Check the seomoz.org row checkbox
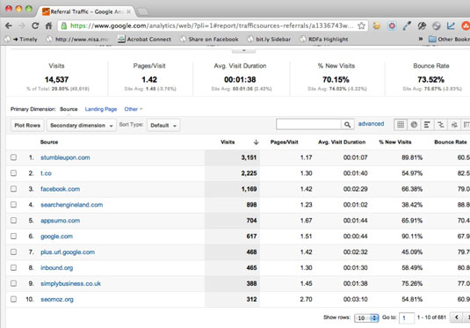Screen dimensions: 470x328 13,299
